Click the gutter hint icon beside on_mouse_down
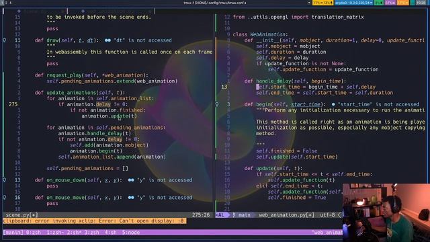The height and width of the screenshot is (242, 430). pos(5,180)
